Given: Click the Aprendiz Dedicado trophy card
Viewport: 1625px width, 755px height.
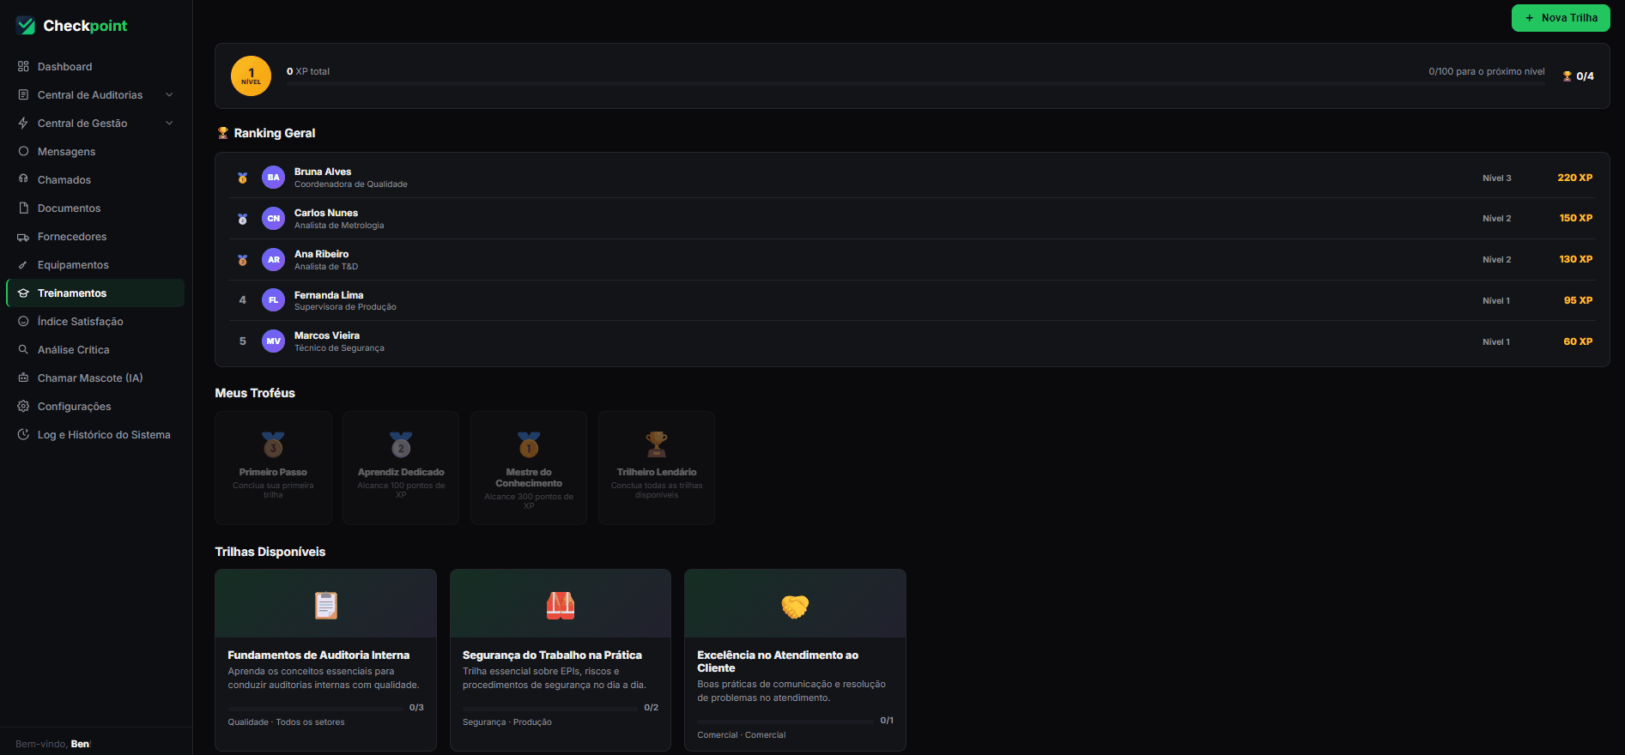Looking at the screenshot, I should pyautogui.click(x=401, y=468).
